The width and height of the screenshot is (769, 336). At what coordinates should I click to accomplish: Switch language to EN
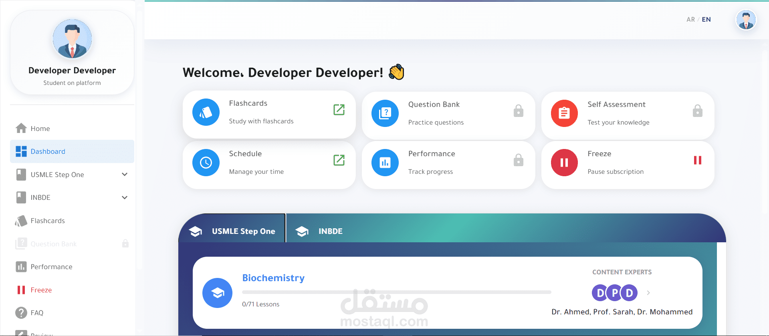pos(706,19)
